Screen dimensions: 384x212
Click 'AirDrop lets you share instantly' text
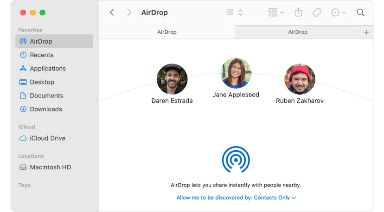click(x=236, y=185)
